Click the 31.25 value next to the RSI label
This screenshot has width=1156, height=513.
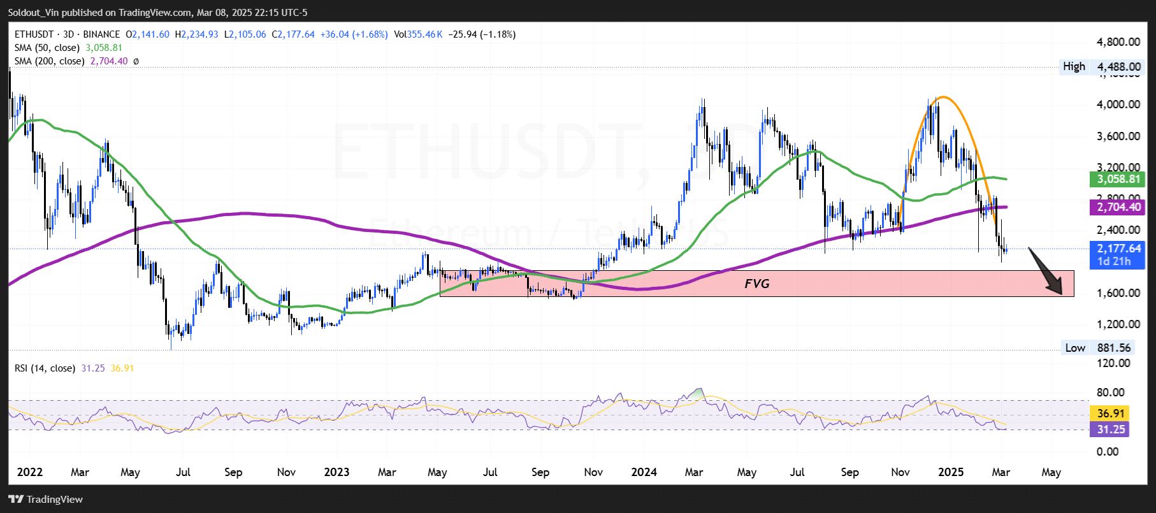pos(93,368)
